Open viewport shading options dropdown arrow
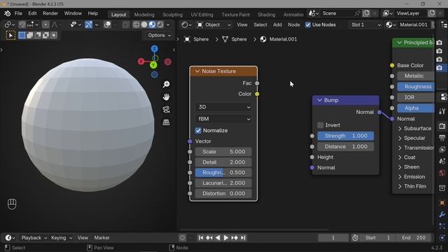Viewport: 448px width, 252px height. pyautogui.click(x=168, y=25)
